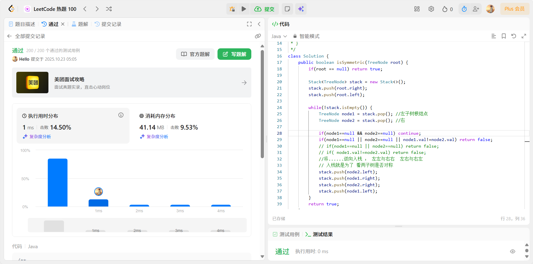Format code with align icon
Screen dimensions: 533x264
(494, 36)
